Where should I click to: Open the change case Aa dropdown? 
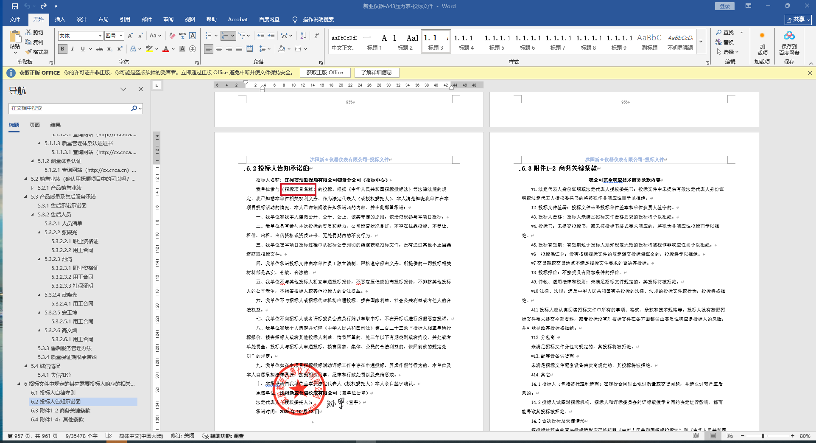point(155,36)
